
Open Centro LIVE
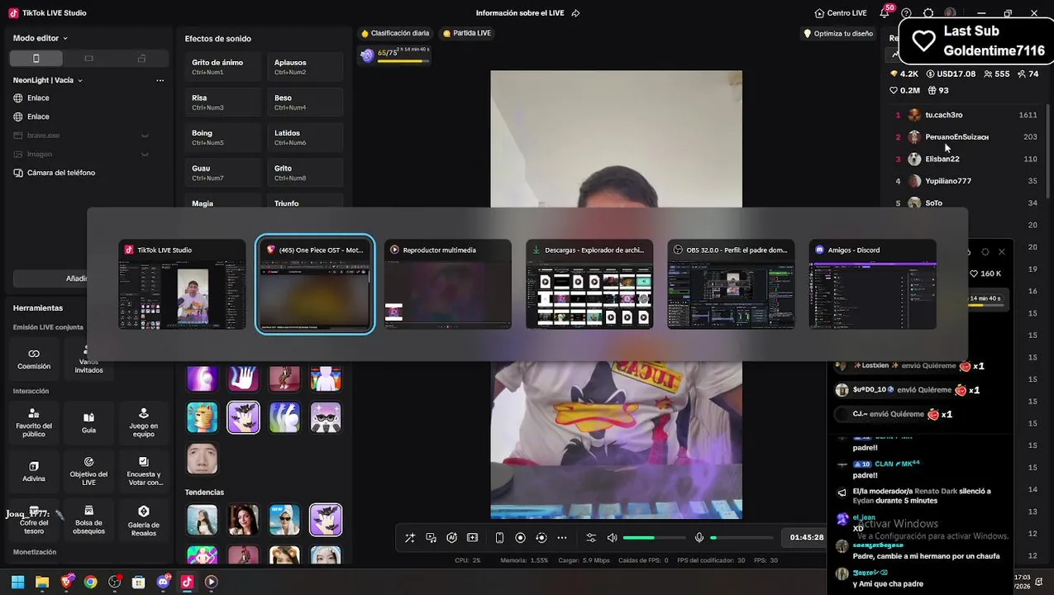coord(840,13)
